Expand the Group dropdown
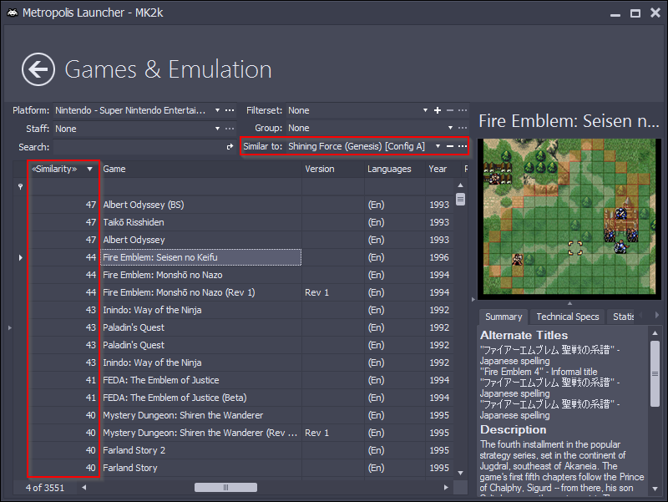The height and width of the screenshot is (502, 668). coord(450,128)
